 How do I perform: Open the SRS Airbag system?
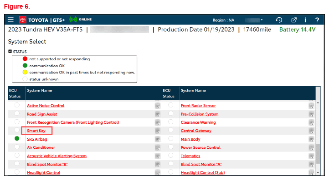37,139
